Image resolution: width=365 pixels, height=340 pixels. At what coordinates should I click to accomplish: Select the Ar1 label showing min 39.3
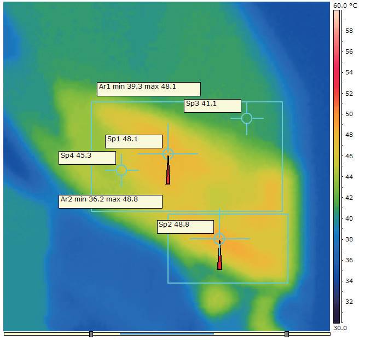149,89
